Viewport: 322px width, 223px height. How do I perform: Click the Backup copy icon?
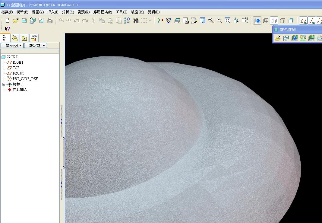(41, 21)
